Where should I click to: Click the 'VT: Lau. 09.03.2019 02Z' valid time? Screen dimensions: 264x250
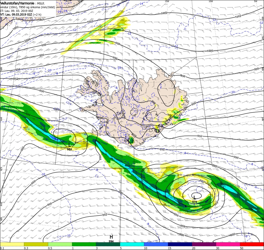pos(16,15)
